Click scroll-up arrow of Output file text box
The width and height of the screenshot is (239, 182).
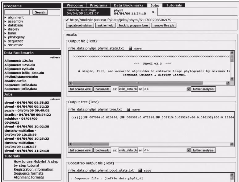pos(232,53)
